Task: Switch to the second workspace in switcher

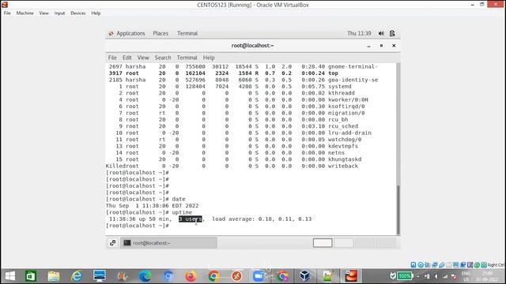Action: (x=343, y=243)
